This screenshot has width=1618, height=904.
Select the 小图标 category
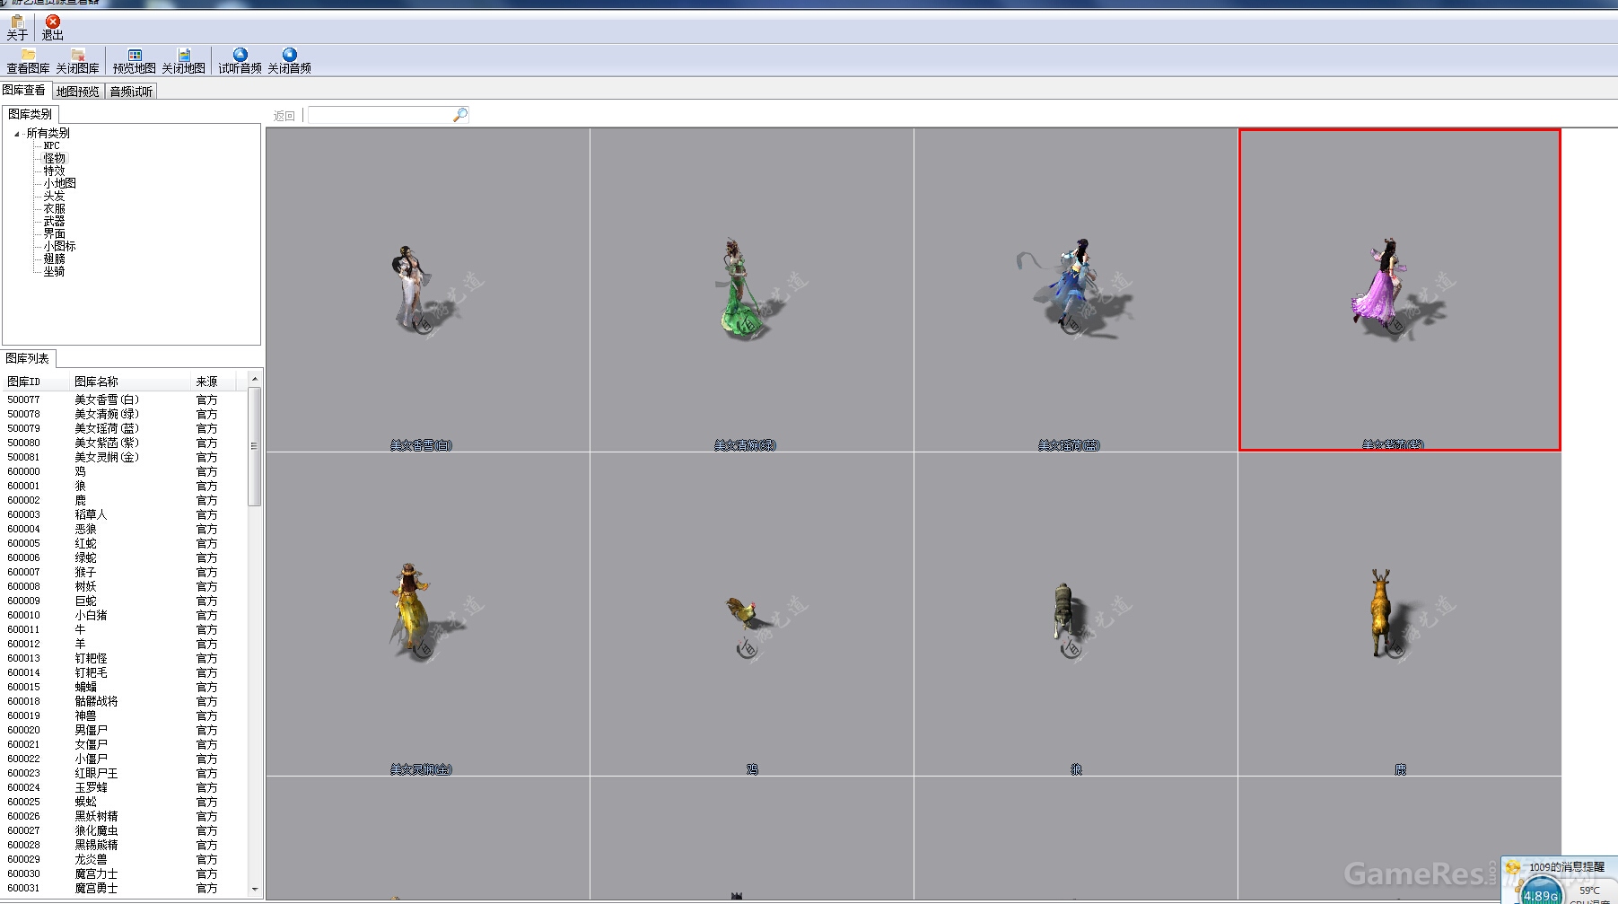[x=60, y=246]
